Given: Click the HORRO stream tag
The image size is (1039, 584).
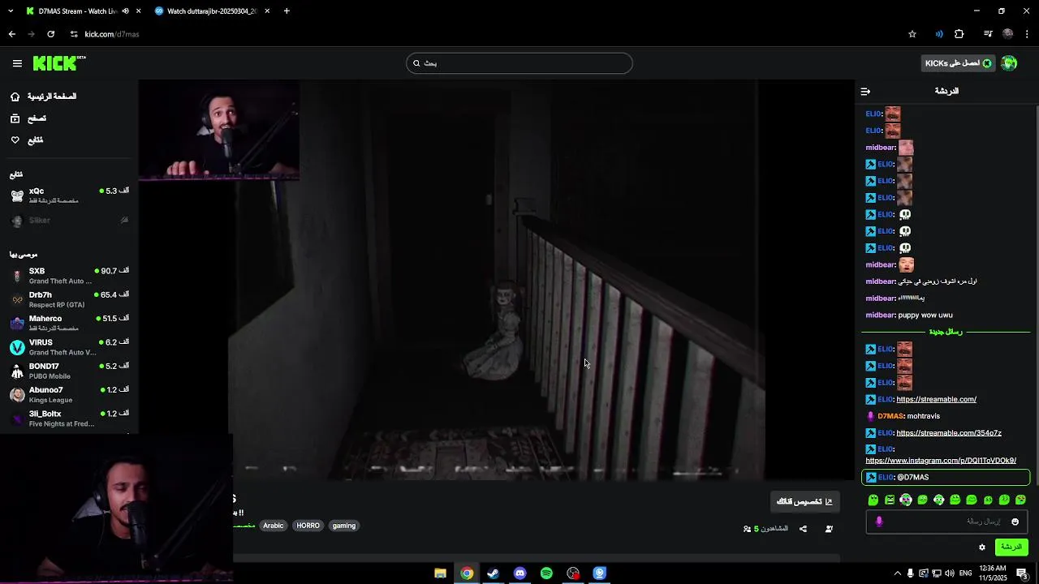Looking at the screenshot, I should 308,526.
